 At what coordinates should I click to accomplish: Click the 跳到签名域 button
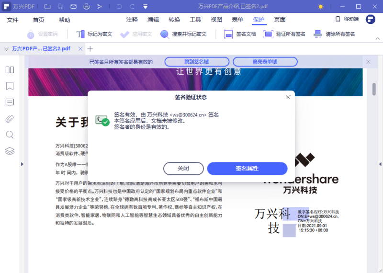click(x=197, y=62)
